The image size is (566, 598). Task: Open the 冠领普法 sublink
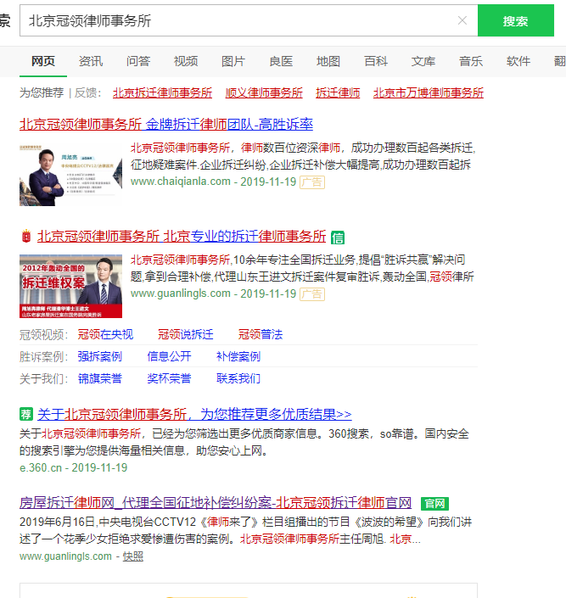coord(261,334)
